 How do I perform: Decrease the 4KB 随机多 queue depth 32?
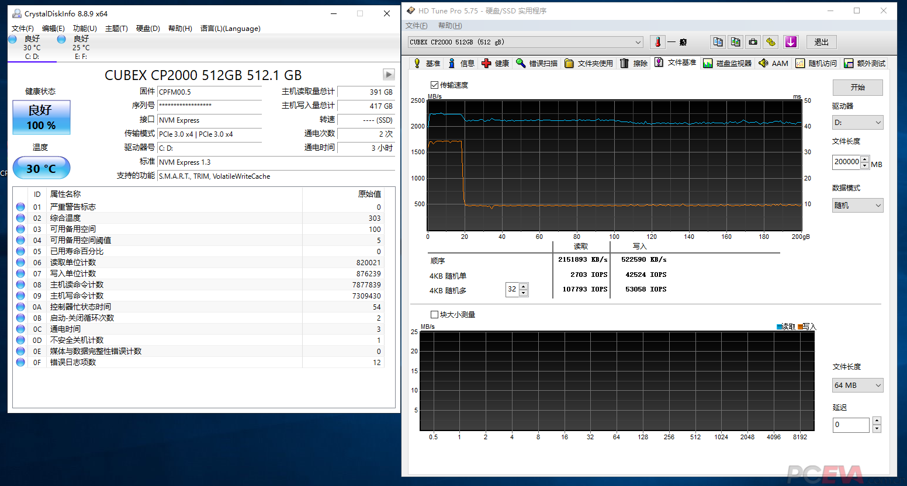pos(524,293)
